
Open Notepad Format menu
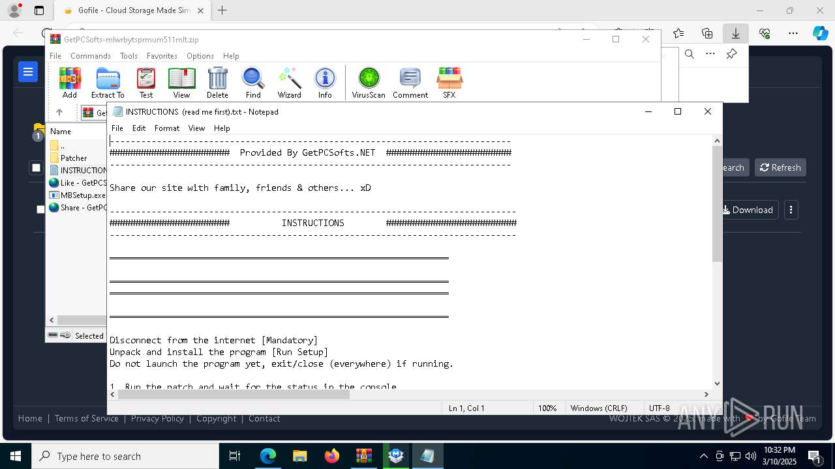point(167,128)
